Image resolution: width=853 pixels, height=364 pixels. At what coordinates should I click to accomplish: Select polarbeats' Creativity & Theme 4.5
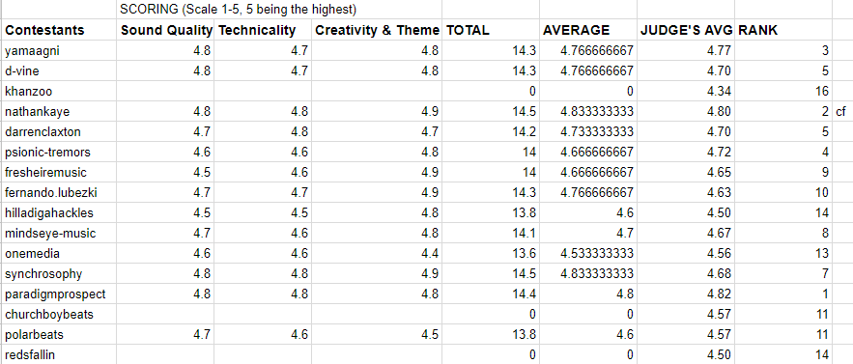click(377, 335)
